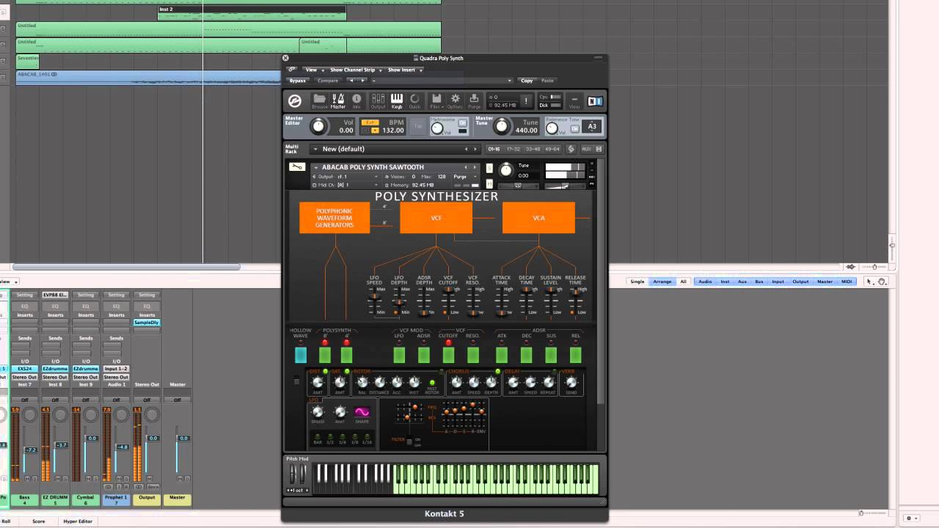
Task: Toggle the Master metronome icon in Kontakt
Action: click(338, 100)
